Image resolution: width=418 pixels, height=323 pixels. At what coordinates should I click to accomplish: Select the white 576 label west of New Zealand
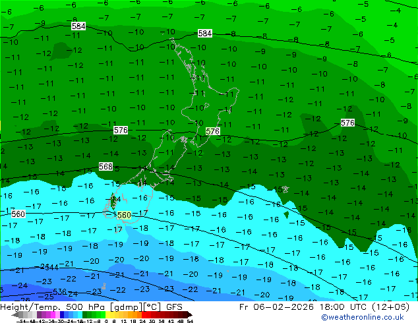coord(121,130)
